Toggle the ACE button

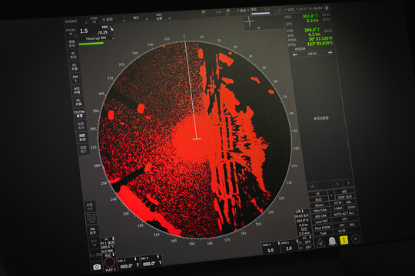[x=77, y=90]
